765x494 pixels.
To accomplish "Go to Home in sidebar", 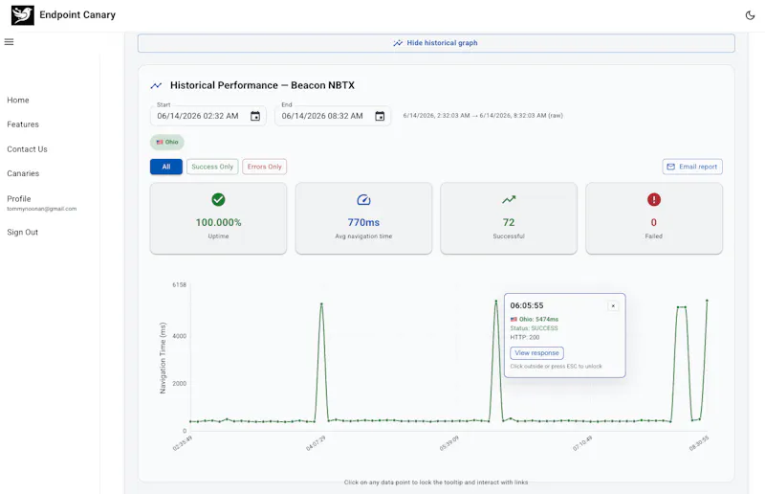I will click(x=18, y=101).
